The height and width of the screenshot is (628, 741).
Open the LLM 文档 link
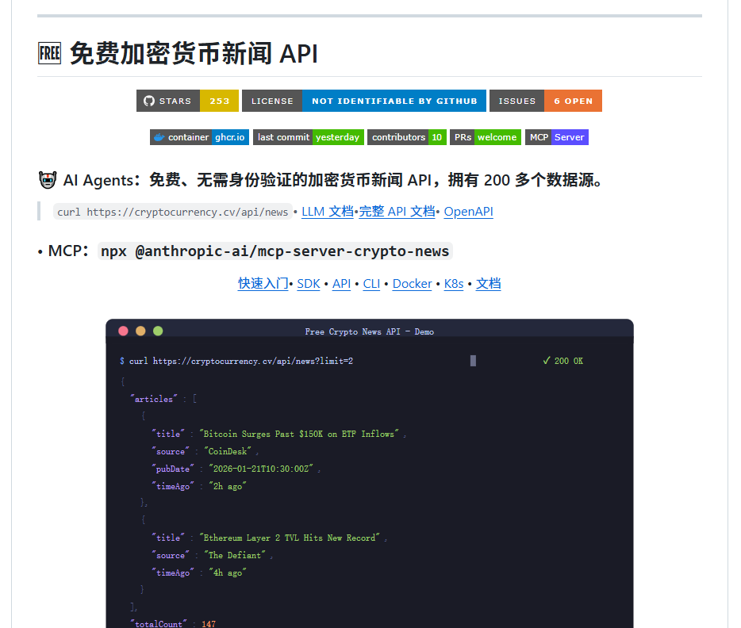328,212
